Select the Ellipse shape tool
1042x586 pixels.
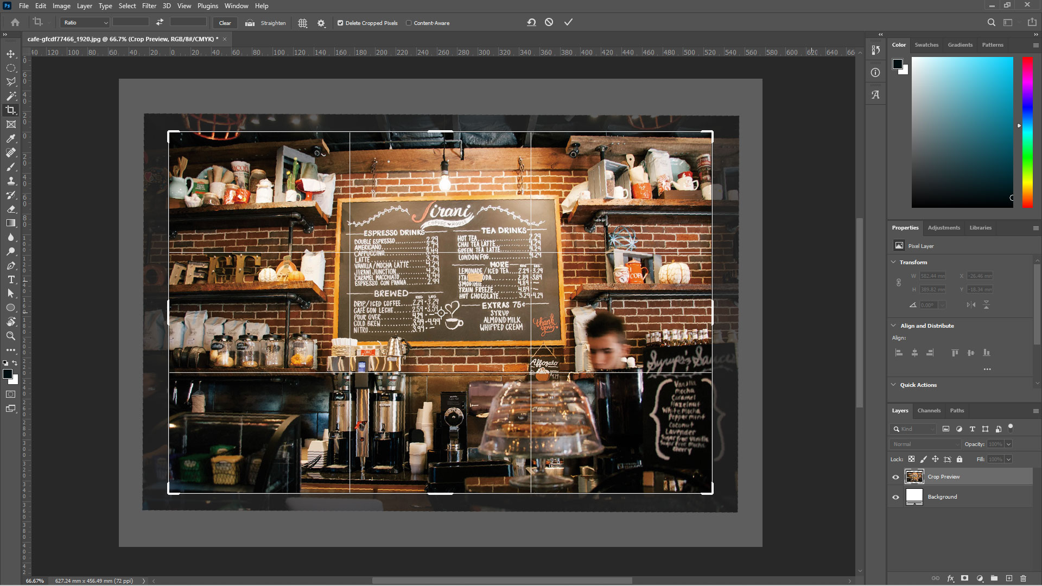click(x=11, y=308)
